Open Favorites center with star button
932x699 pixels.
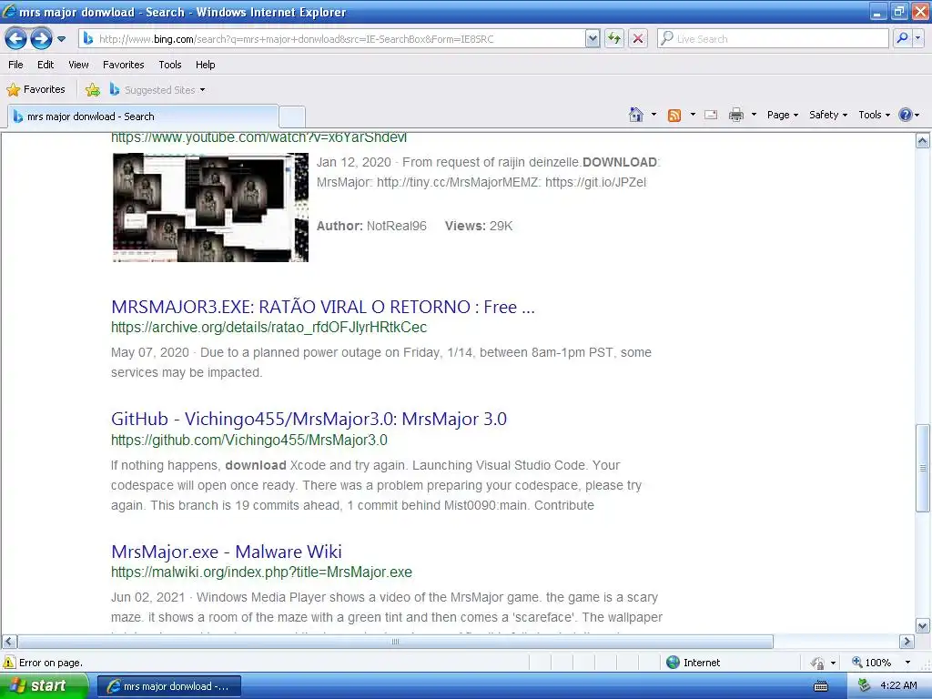coord(35,90)
